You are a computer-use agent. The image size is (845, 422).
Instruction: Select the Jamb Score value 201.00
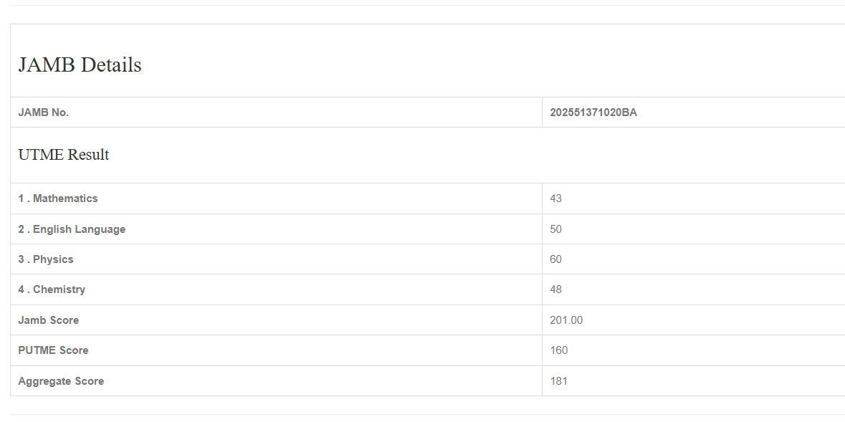[x=566, y=320]
